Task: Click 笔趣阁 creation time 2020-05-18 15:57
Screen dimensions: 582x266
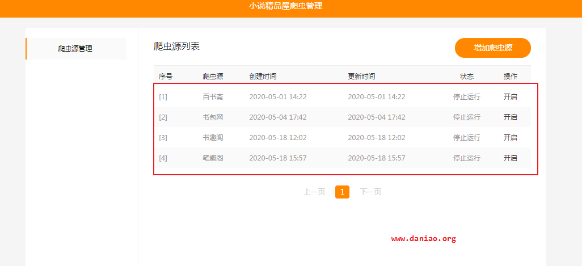Action: 277,158
